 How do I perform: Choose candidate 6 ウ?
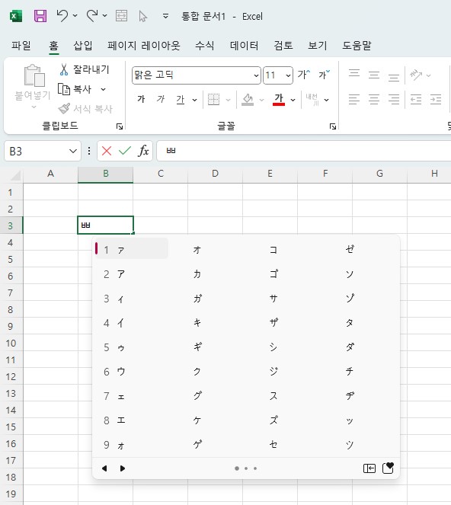132,372
